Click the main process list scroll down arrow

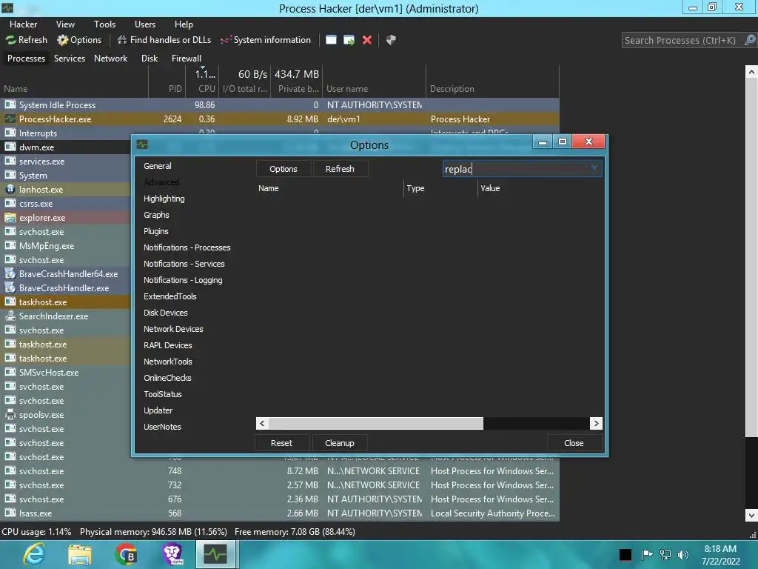click(x=751, y=515)
